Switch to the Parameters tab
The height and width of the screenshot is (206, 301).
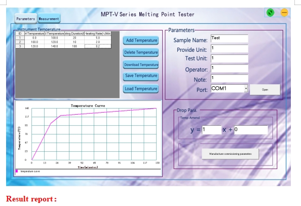(26, 19)
